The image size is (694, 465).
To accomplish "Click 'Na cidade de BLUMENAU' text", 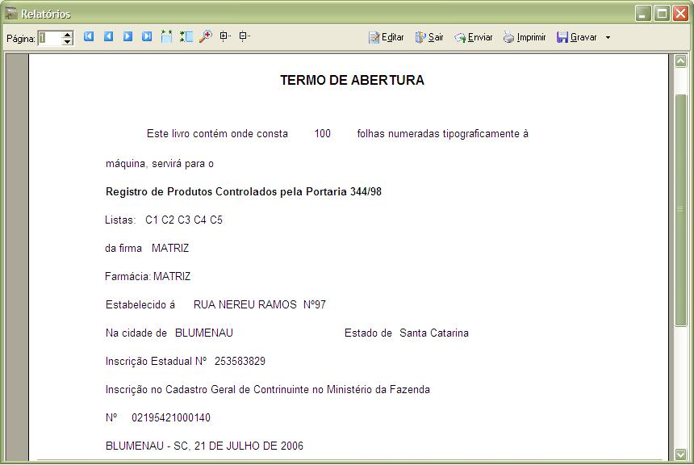I will [x=169, y=333].
